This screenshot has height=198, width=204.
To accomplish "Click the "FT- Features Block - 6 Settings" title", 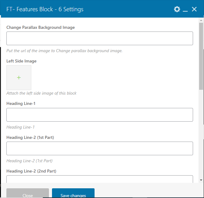I will tap(45, 9).
